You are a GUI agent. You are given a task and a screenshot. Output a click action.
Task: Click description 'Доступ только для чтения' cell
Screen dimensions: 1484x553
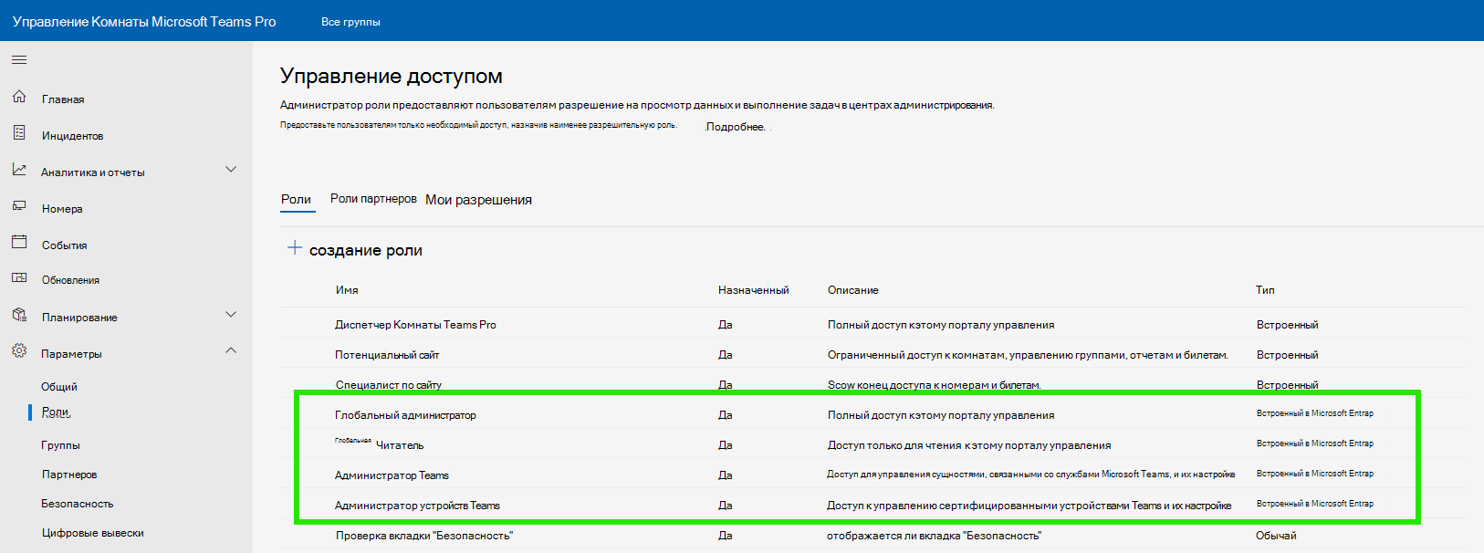969,445
